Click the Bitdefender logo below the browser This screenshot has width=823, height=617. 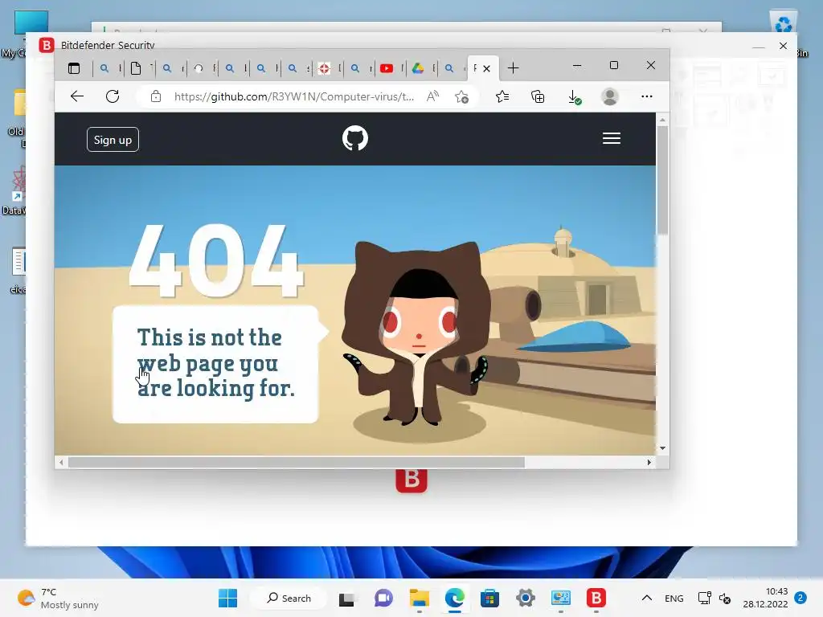pos(411,480)
